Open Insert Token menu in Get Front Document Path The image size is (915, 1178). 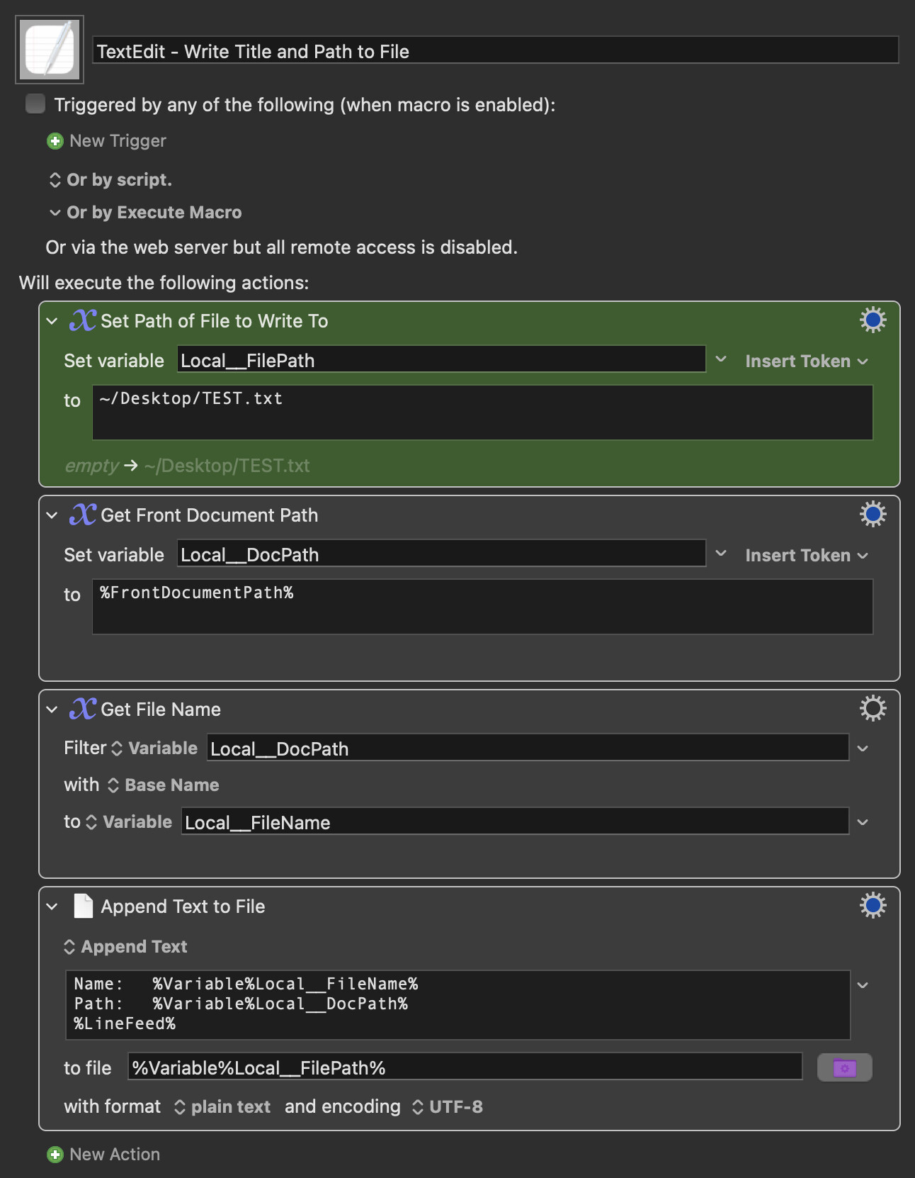(807, 555)
